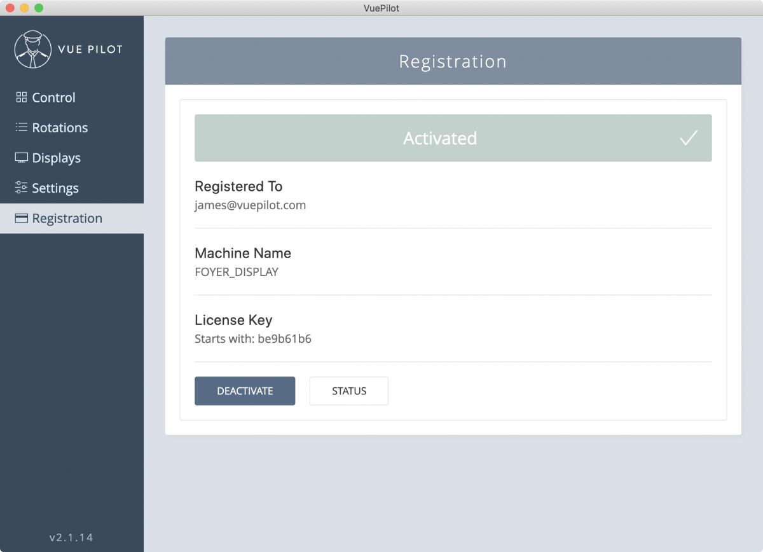Click the Settings sliders icon
The width and height of the screenshot is (763, 552).
[x=21, y=188]
